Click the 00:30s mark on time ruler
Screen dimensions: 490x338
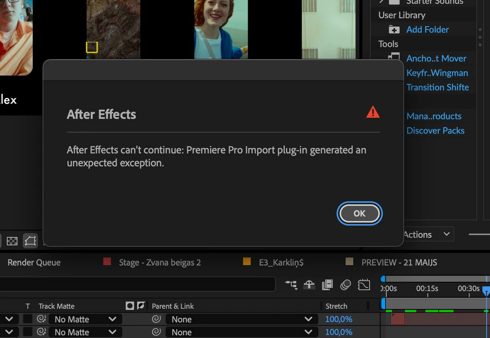(468, 289)
